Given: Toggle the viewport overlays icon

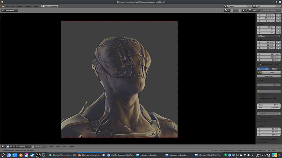Looking at the screenshot, I should tap(33, 147).
